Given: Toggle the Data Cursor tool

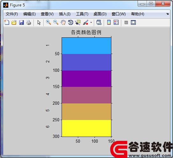Looking at the screenshot, I should coord(78,22).
